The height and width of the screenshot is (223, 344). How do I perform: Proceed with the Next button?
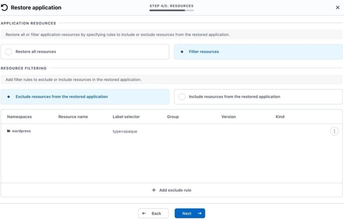pos(189,213)
